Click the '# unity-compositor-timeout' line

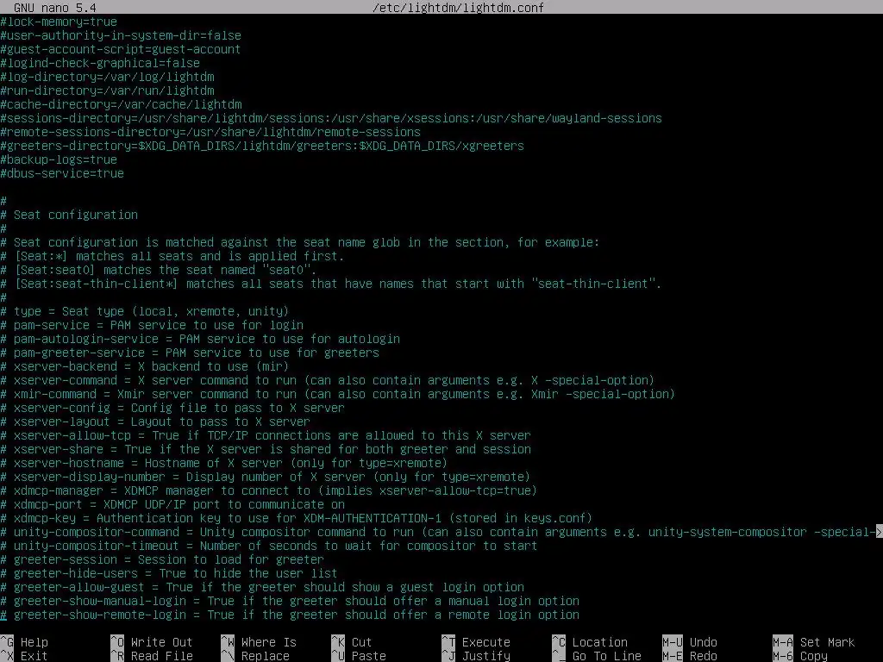pyautogui.click(x=269, y=546)
